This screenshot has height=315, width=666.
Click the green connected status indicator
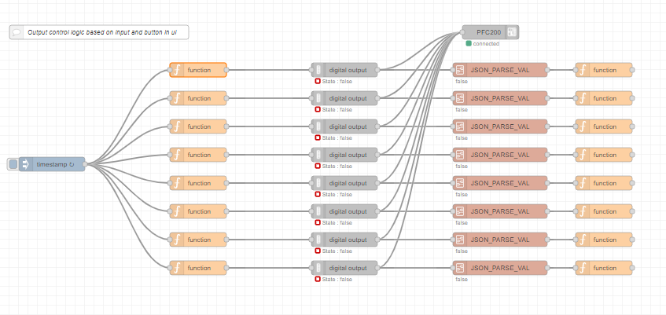pos(469,43)
